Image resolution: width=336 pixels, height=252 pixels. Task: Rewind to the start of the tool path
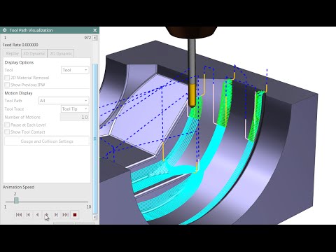pyautogui.click(x=19, y=215)
